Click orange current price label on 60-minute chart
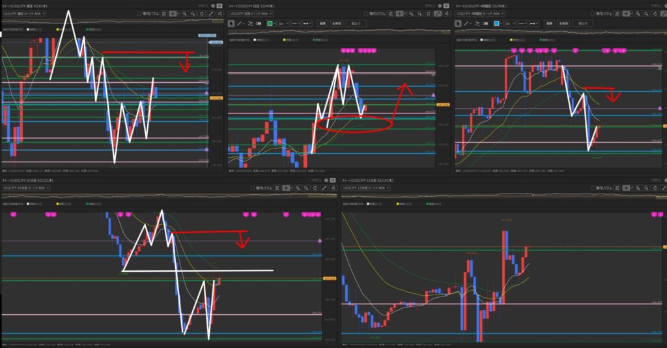667x348 pixels. click(329, 278)
